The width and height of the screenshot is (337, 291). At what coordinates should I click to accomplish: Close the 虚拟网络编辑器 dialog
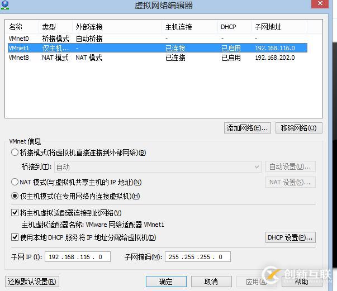click(320, 4)
